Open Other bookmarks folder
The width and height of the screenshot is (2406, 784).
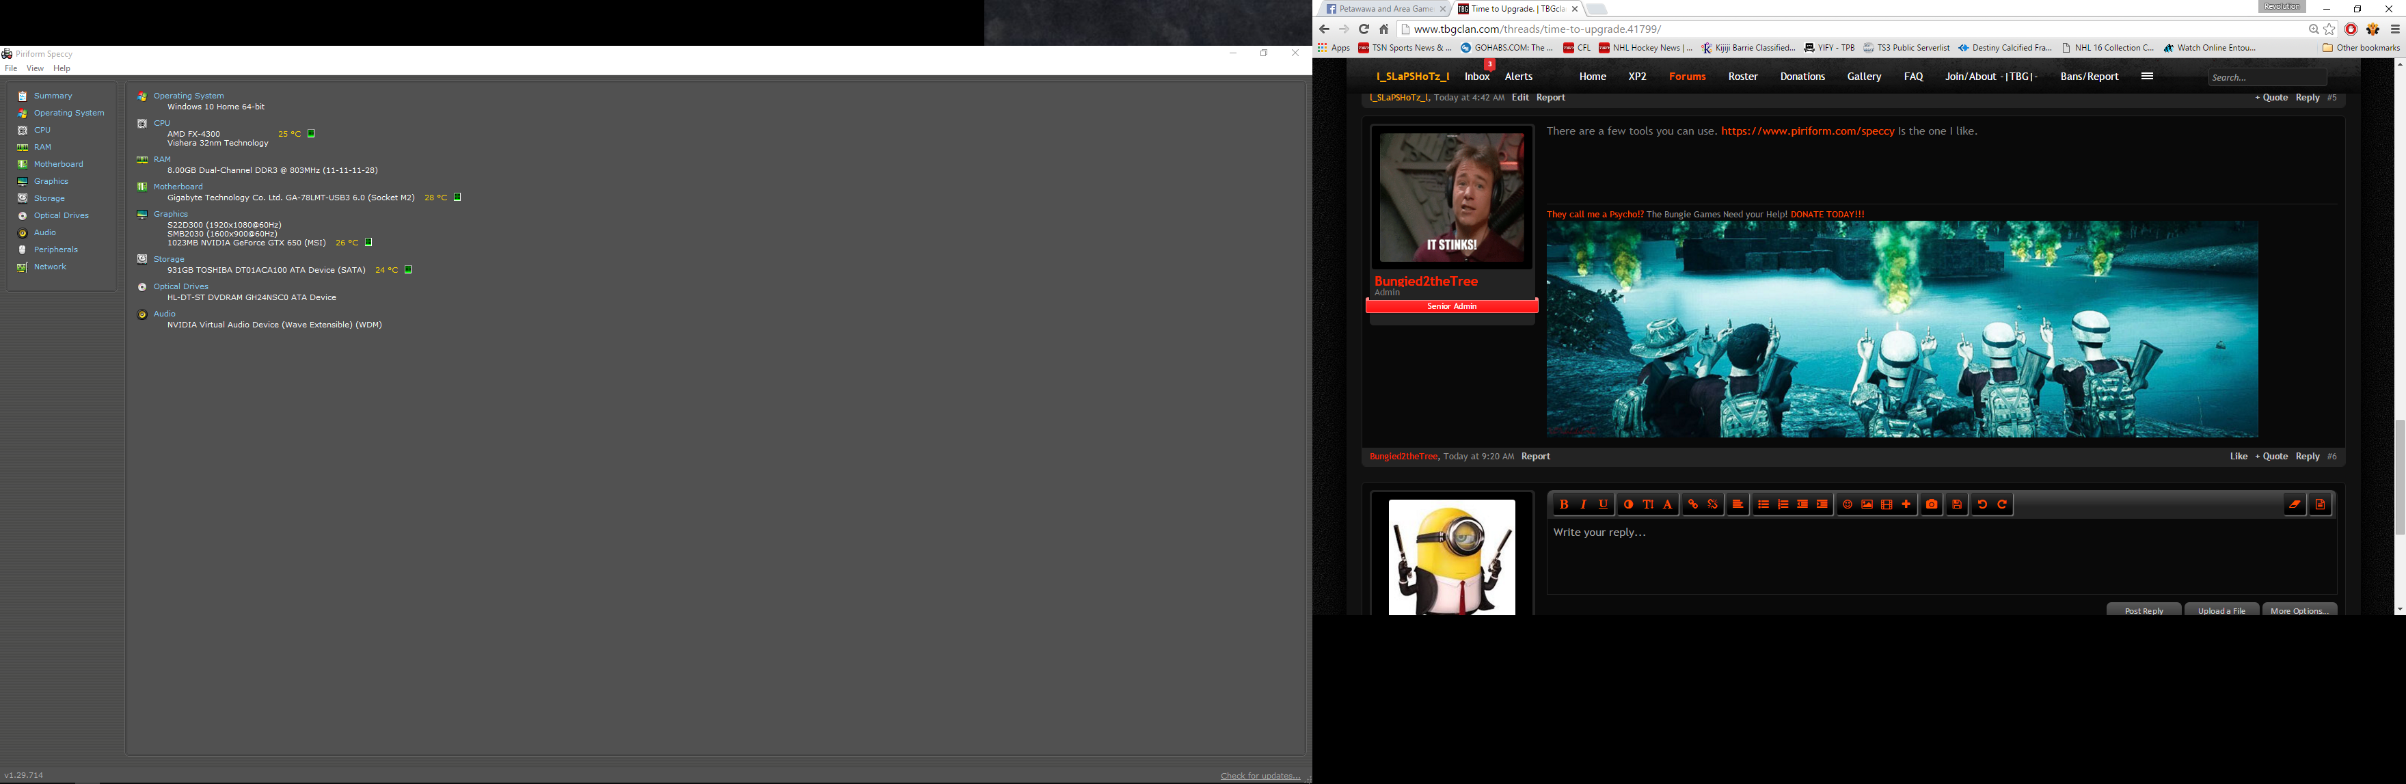pos(2360,48)
